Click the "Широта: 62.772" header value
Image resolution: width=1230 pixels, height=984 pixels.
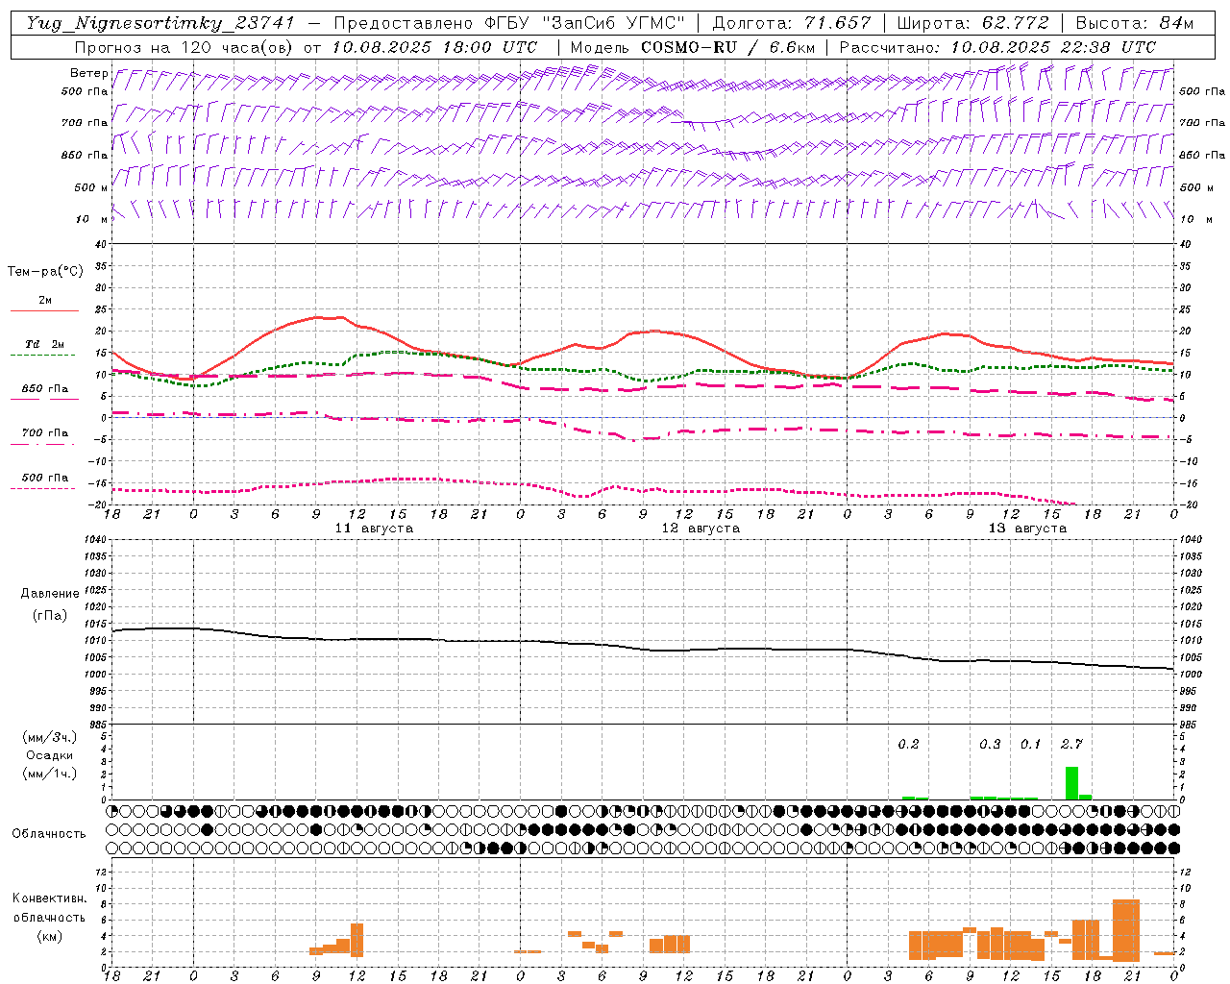coord(972,23)
